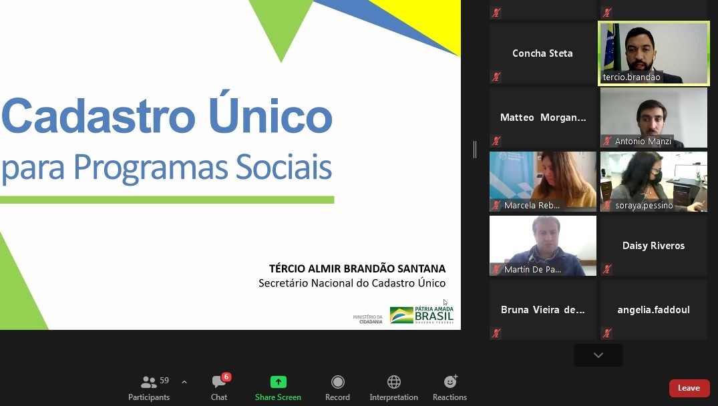This screenshot has height=406, width=718.
Task: Click the unread chat badge showing 6
Action: click(x=226, y=377)
